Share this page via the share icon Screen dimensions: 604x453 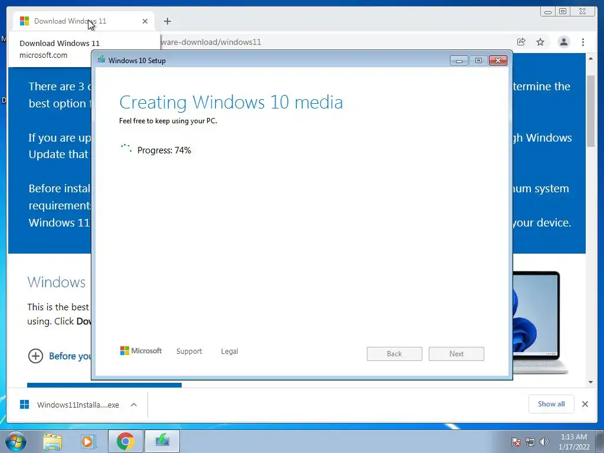tap(521, 42)
